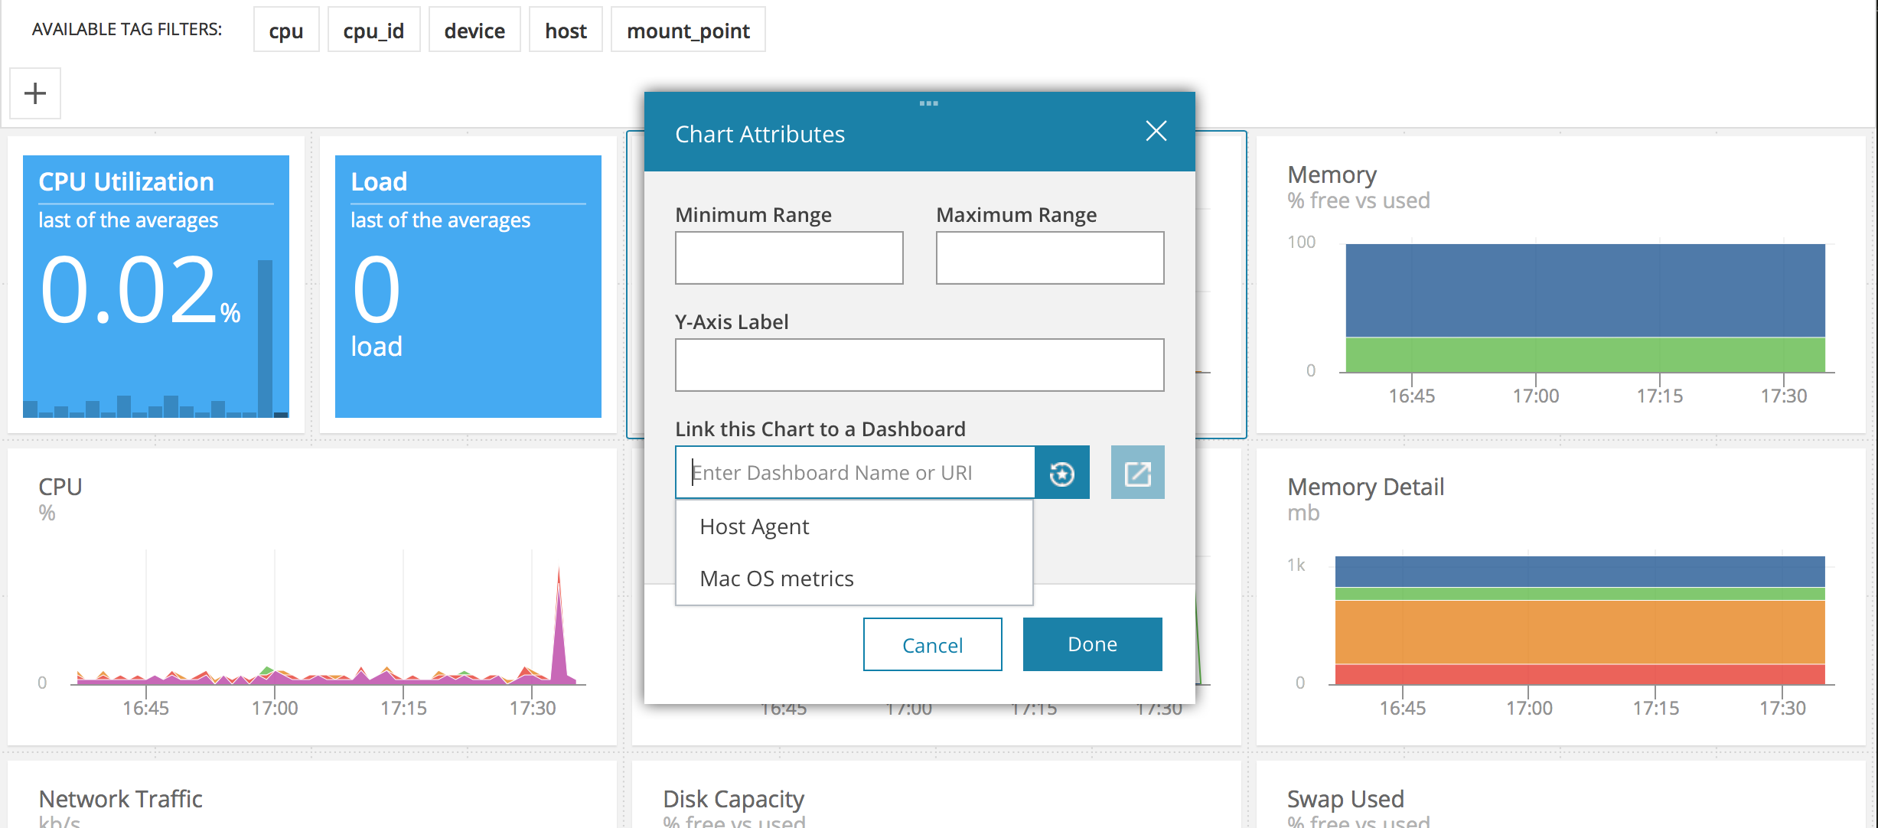Select the cpu_id filter chip
Image resolution: width=1878 pixels, height=828 pixels.
[373, 30]
